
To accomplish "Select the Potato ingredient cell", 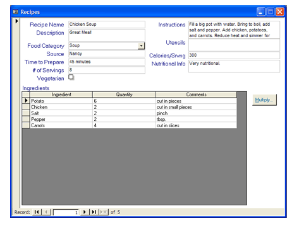I will tap(61, 101).
